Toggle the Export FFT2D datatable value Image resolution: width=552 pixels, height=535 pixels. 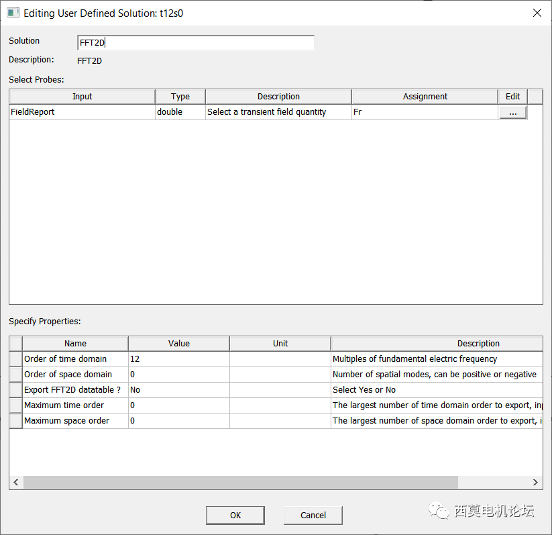178,389
